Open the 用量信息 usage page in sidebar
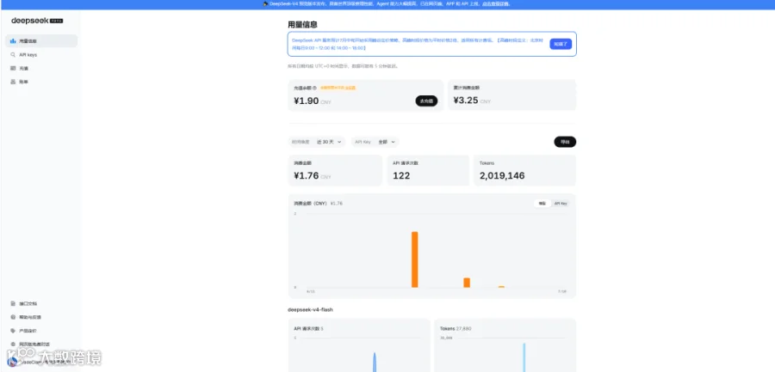The width and height of the screenshot is (775, 372). pos(41,41)
